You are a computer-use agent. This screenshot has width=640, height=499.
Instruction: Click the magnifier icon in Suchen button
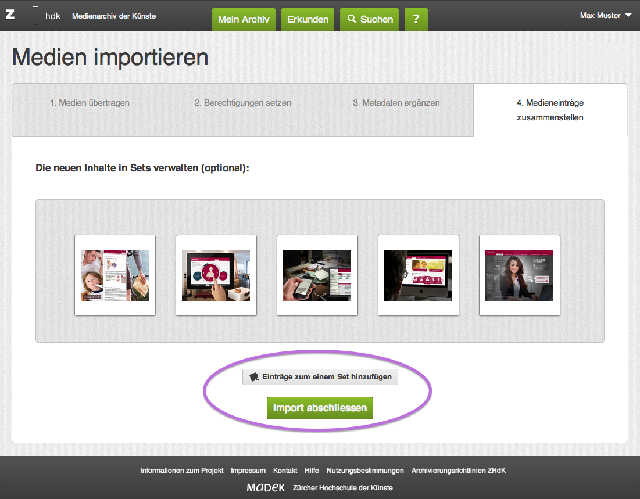point(352,19)
